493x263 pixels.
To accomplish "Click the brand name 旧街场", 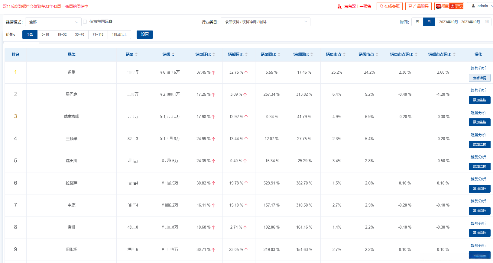I will pyautogui.click(x=72, y=249).
